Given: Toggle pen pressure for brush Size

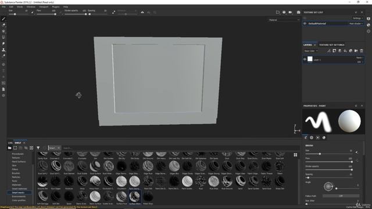Looking at the screenshot, I should tap(357, 152).
